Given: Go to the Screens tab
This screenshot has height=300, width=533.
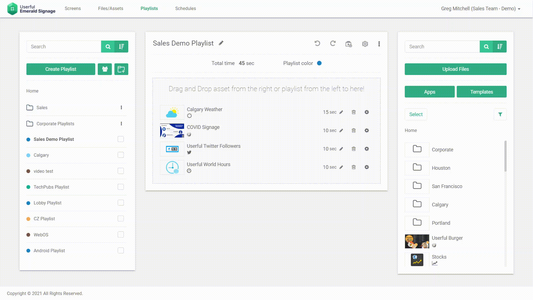Looking at the screenshot, I should point(73,9).
